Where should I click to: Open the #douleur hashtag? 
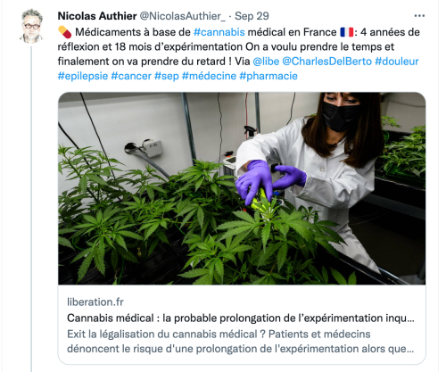click(397, 62)
